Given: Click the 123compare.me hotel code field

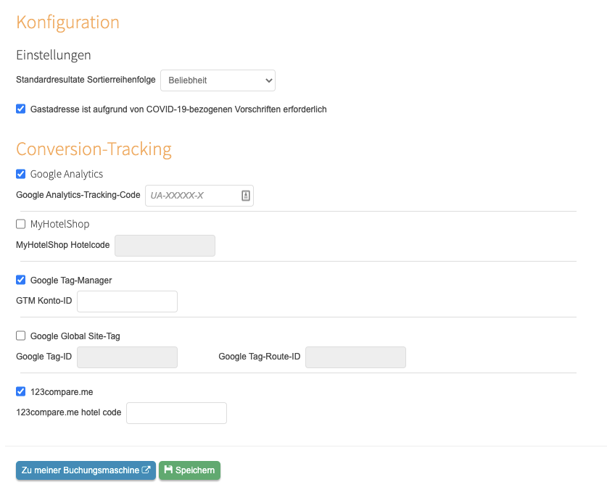Looking at the screenshot, I should (176, 413).
